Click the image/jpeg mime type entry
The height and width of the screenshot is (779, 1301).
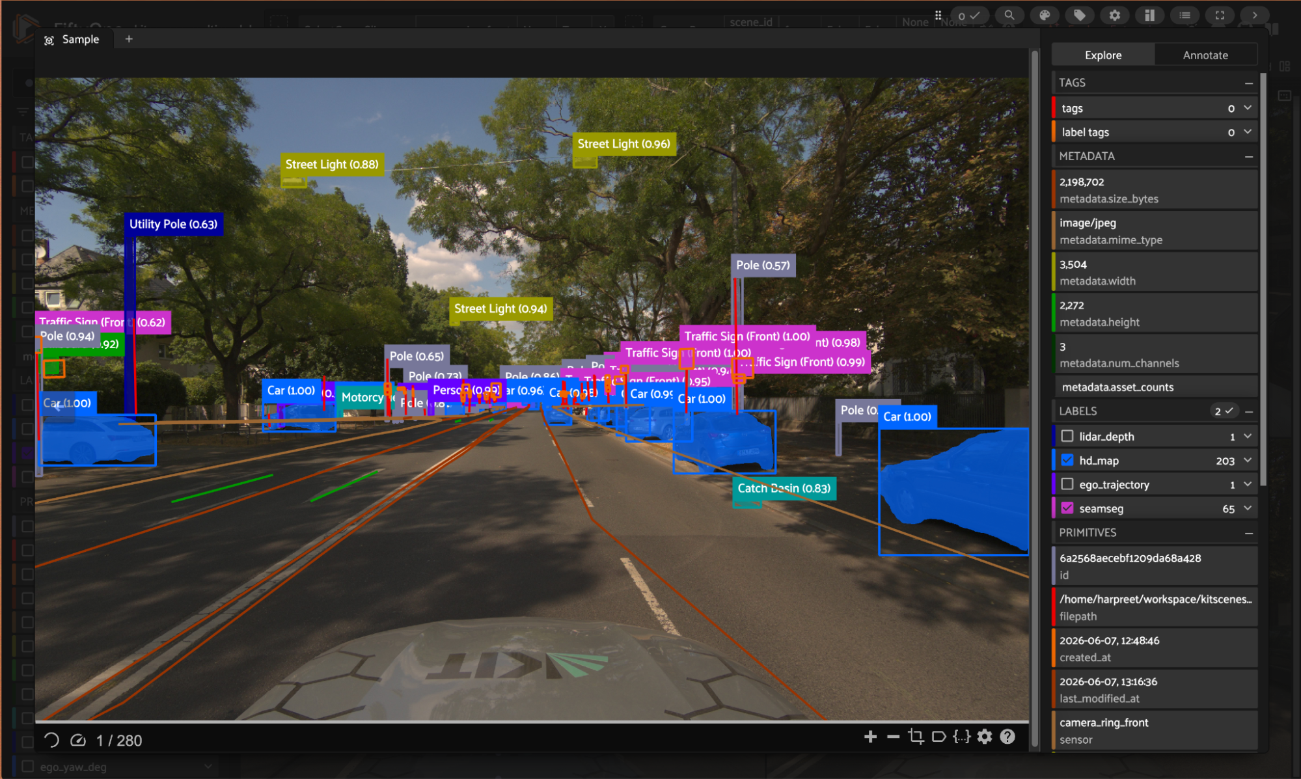tap(1155, 230)
